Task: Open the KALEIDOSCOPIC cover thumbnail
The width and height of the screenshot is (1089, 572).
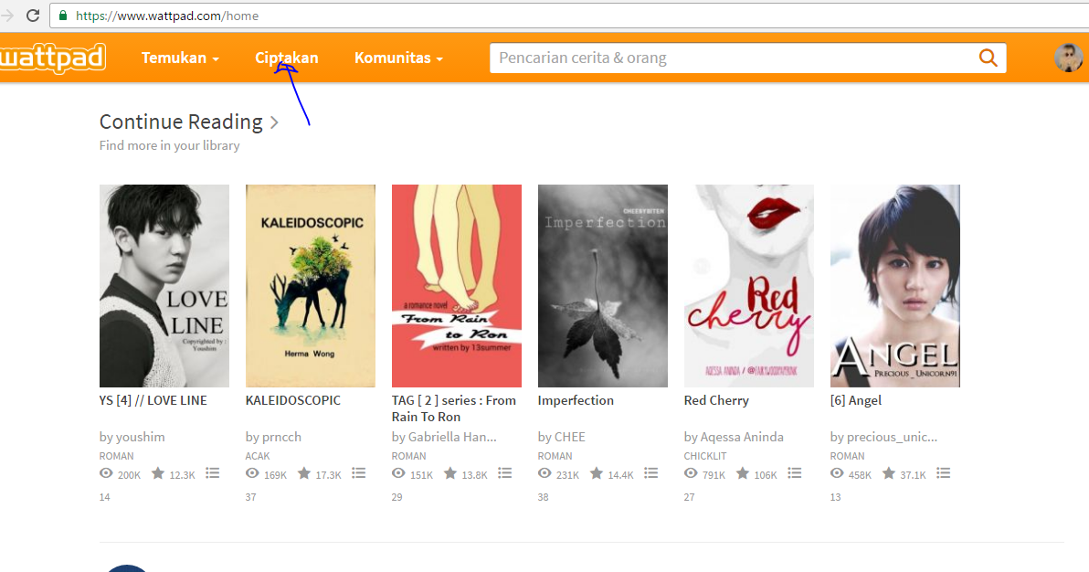Action: (x=310, y=285)
